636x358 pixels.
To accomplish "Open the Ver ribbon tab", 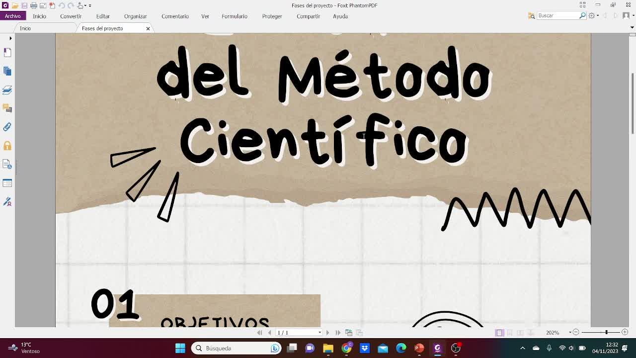I will (x=205, y=16).
